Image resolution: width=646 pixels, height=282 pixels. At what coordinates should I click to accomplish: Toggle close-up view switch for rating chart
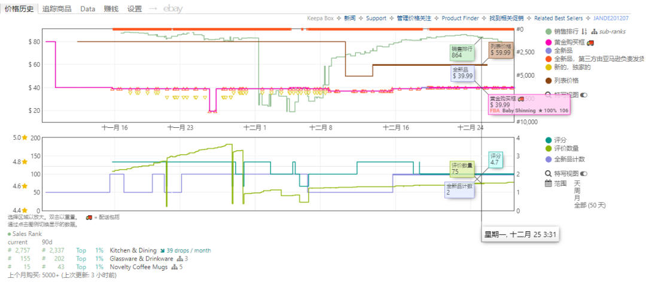pos(584,173)
